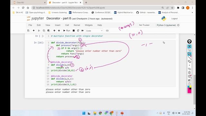206x116 pixels.
Task: Click the Logout button
Action: tap(174, 19)
